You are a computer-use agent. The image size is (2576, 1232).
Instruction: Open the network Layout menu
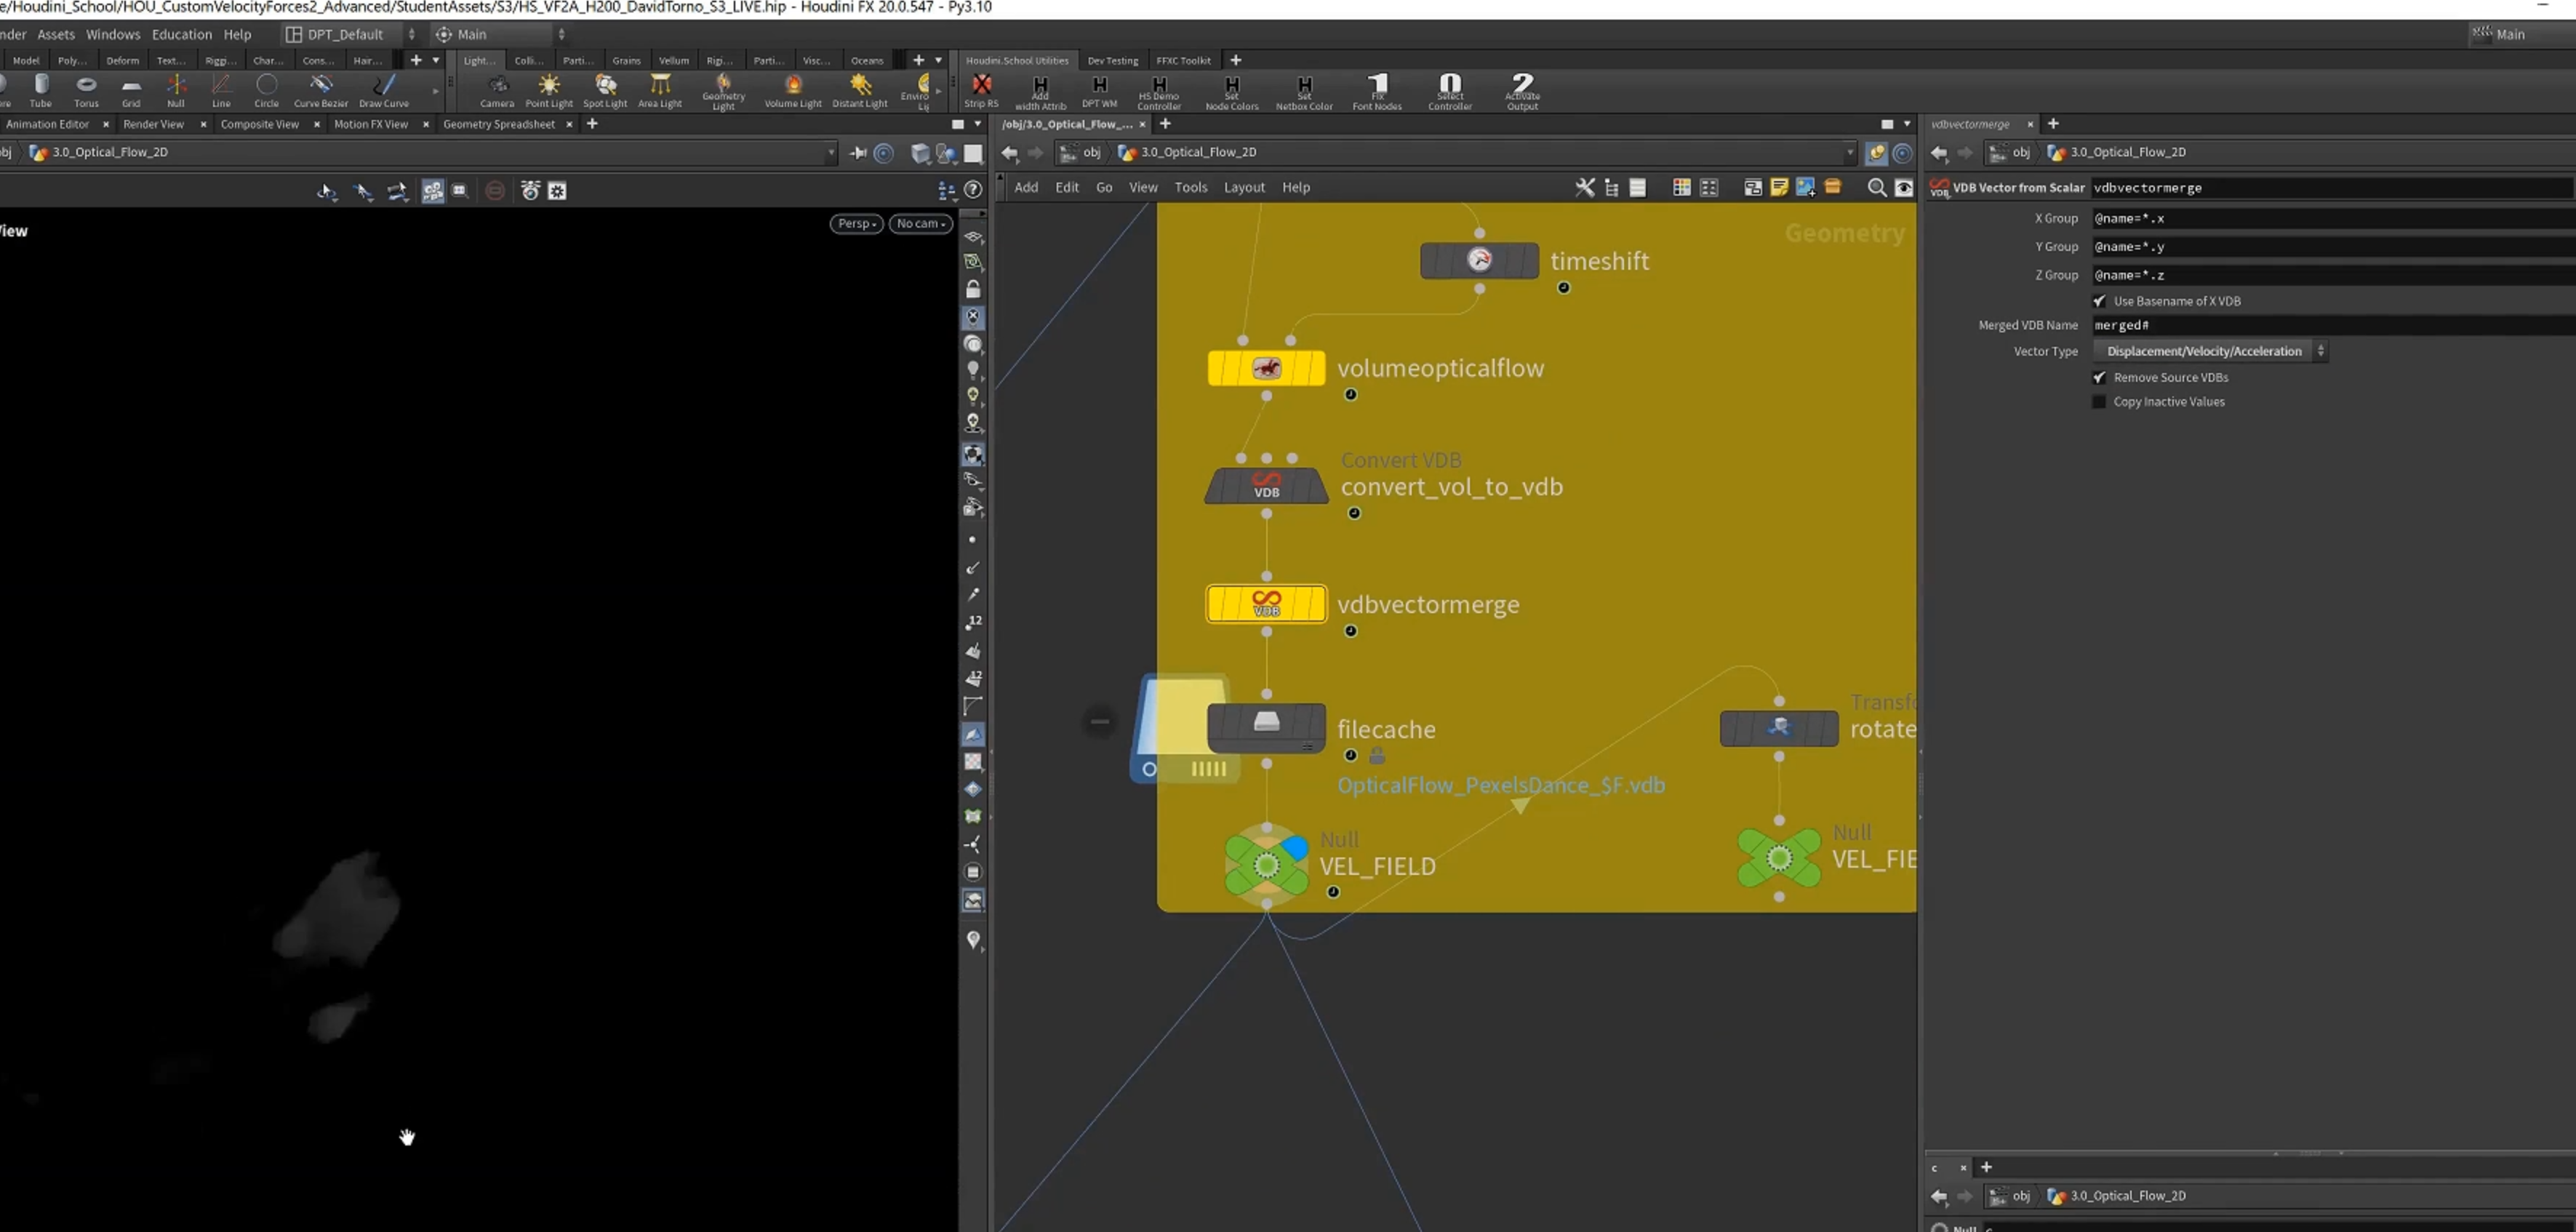click(x=1244, y=187)
